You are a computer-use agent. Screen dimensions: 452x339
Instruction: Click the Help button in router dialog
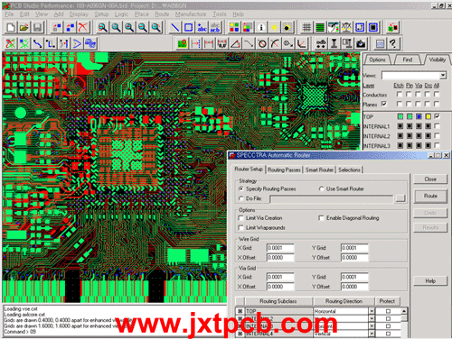click(x=430, y=281)
